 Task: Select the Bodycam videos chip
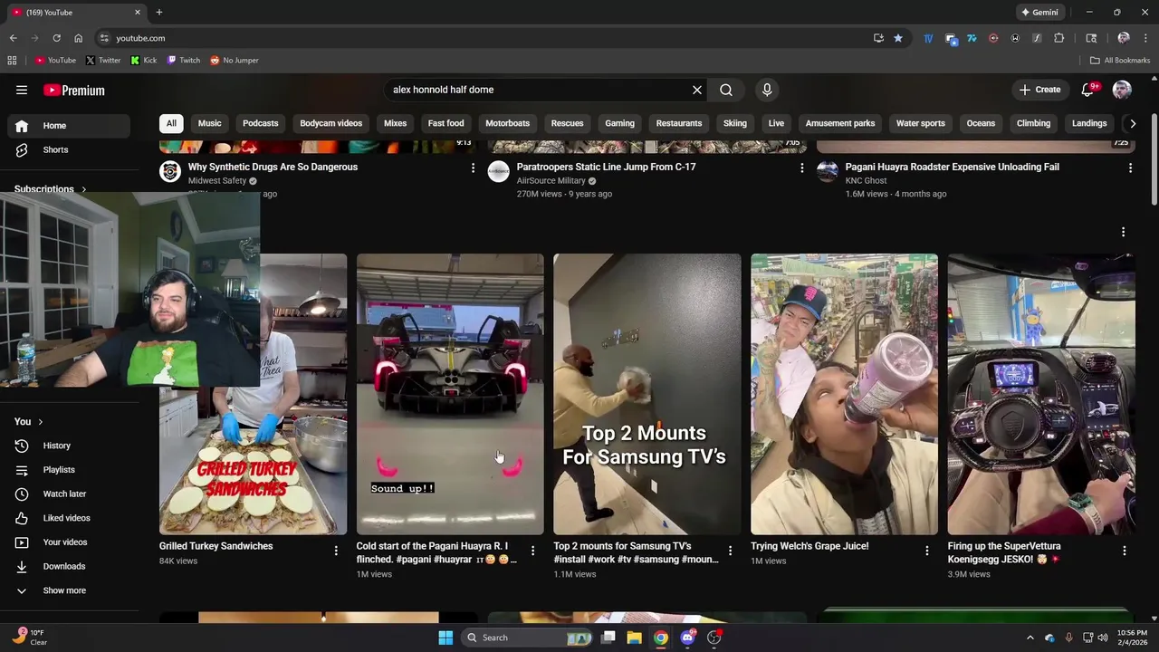click(330, 123)
